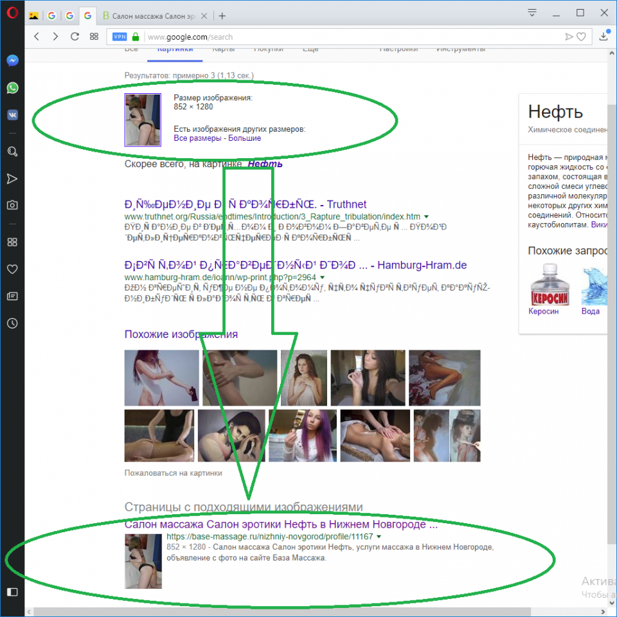The height and width of the screenshot is (617, 617).
Task: Expand dropdown arrow beside hamburg-hram.de URL
Action: (319, 277)
